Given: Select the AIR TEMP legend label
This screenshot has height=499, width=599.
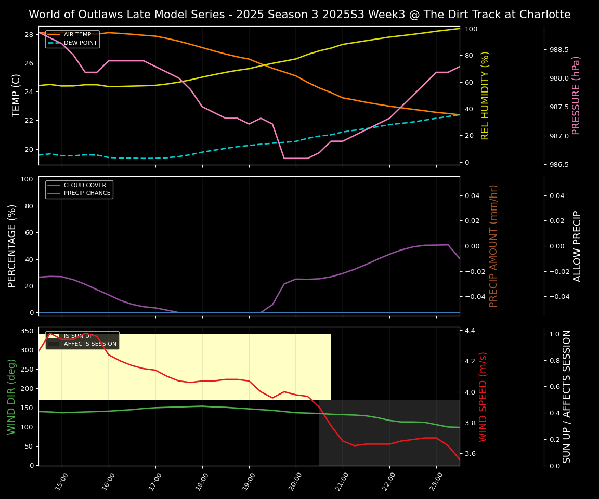Looking at the screenshot, I should point(77,34).
